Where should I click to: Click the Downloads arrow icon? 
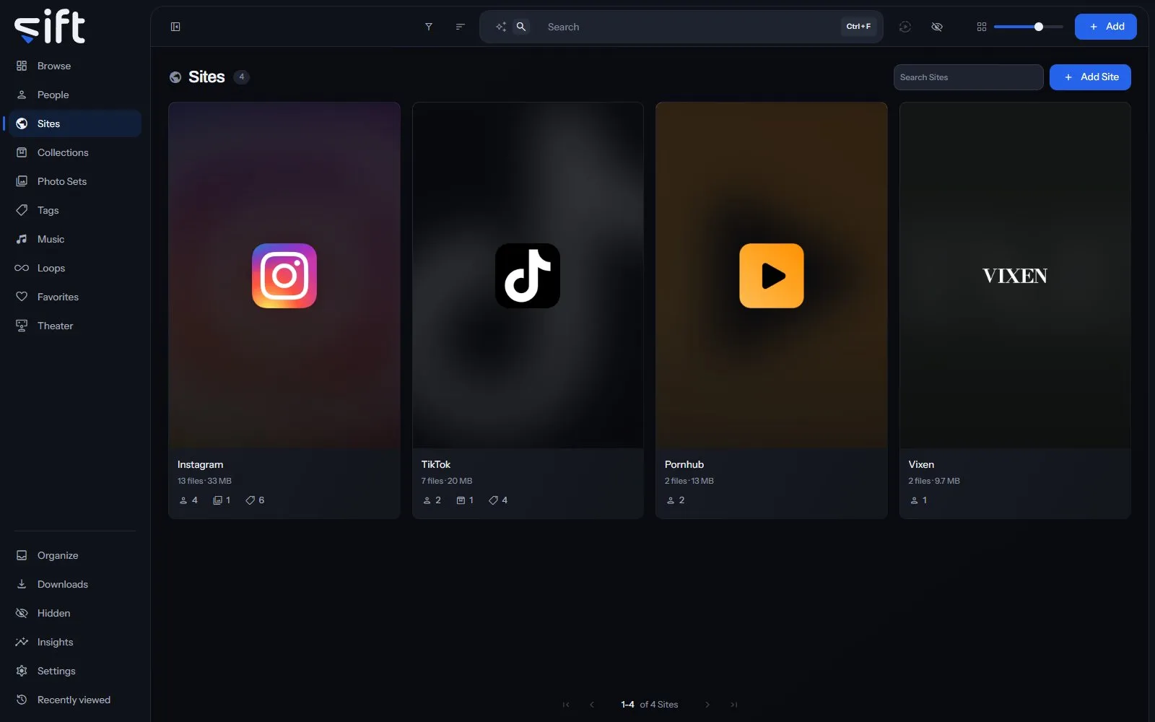pos(22,584)
